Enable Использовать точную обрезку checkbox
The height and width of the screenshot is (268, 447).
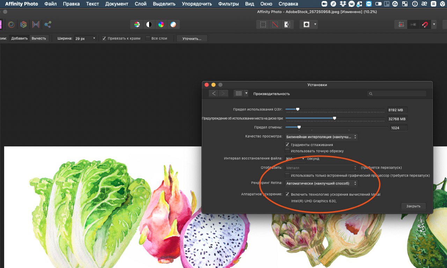287,151
